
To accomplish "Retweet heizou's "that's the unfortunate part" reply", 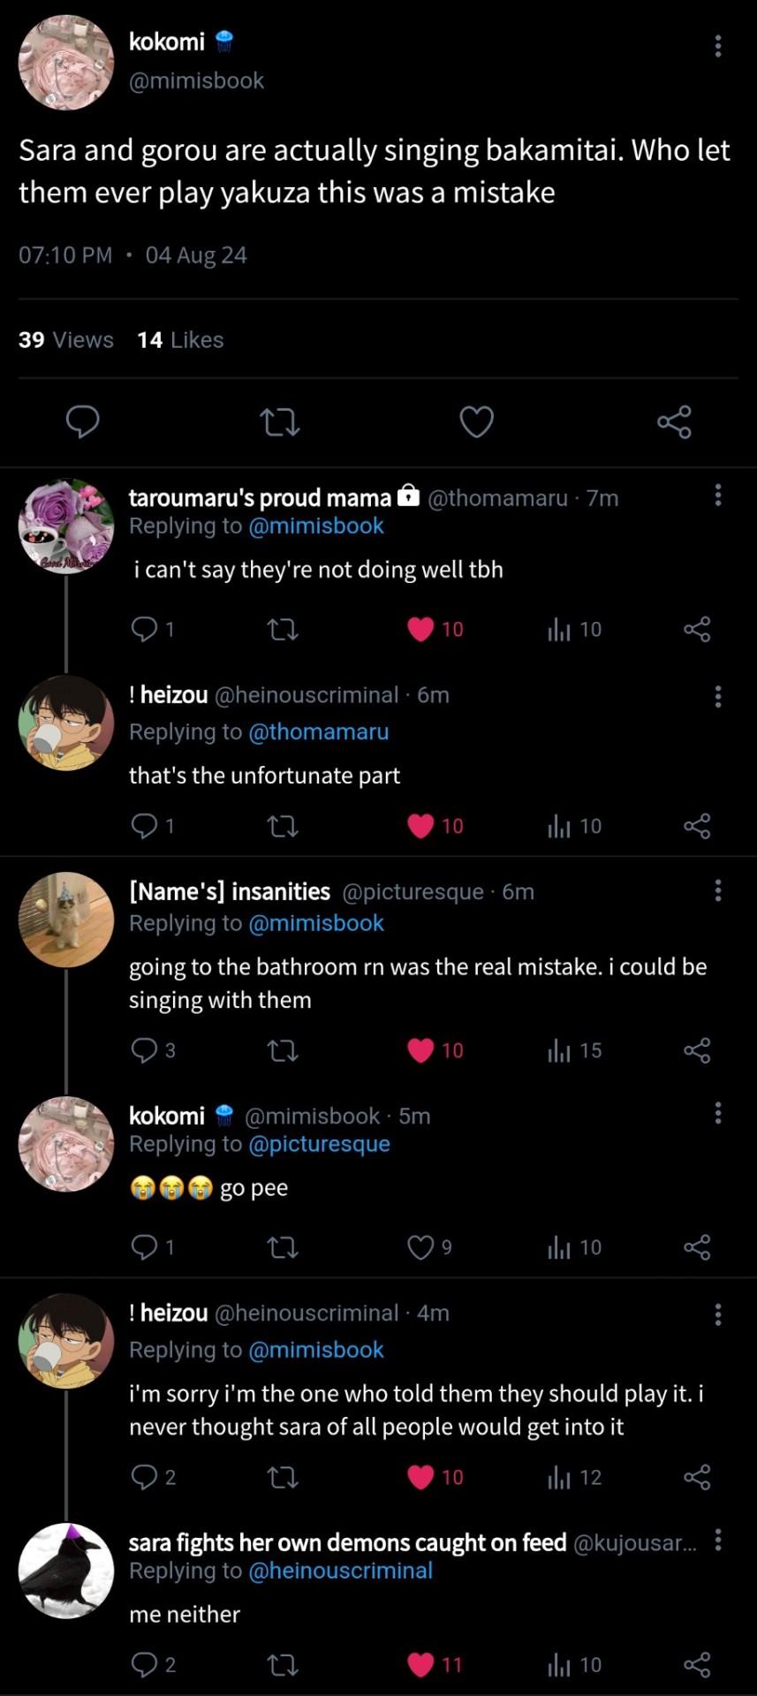I will [283, 826].
